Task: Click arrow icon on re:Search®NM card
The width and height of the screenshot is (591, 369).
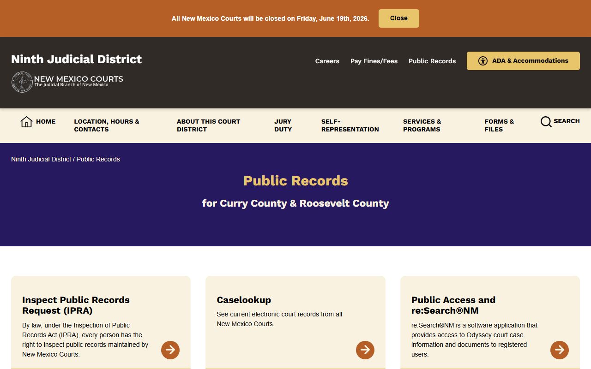Action: [x=560, y=350]
